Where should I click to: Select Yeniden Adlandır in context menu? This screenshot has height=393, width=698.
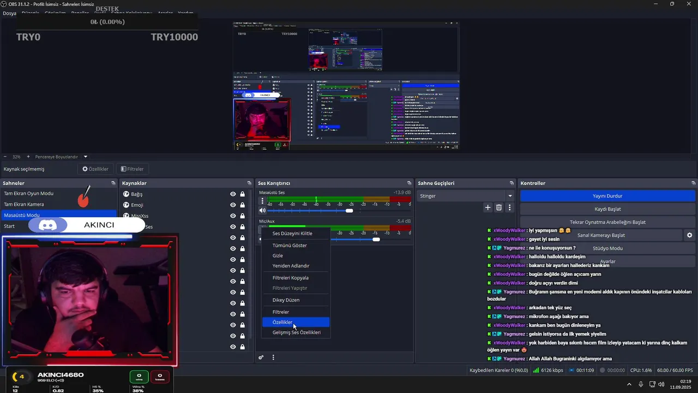tap(296, 266)
